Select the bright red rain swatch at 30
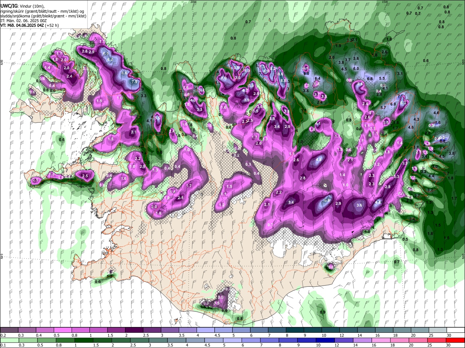Viewport: 465px width, 348px height. pyautogui.click(x=455, y=340)
